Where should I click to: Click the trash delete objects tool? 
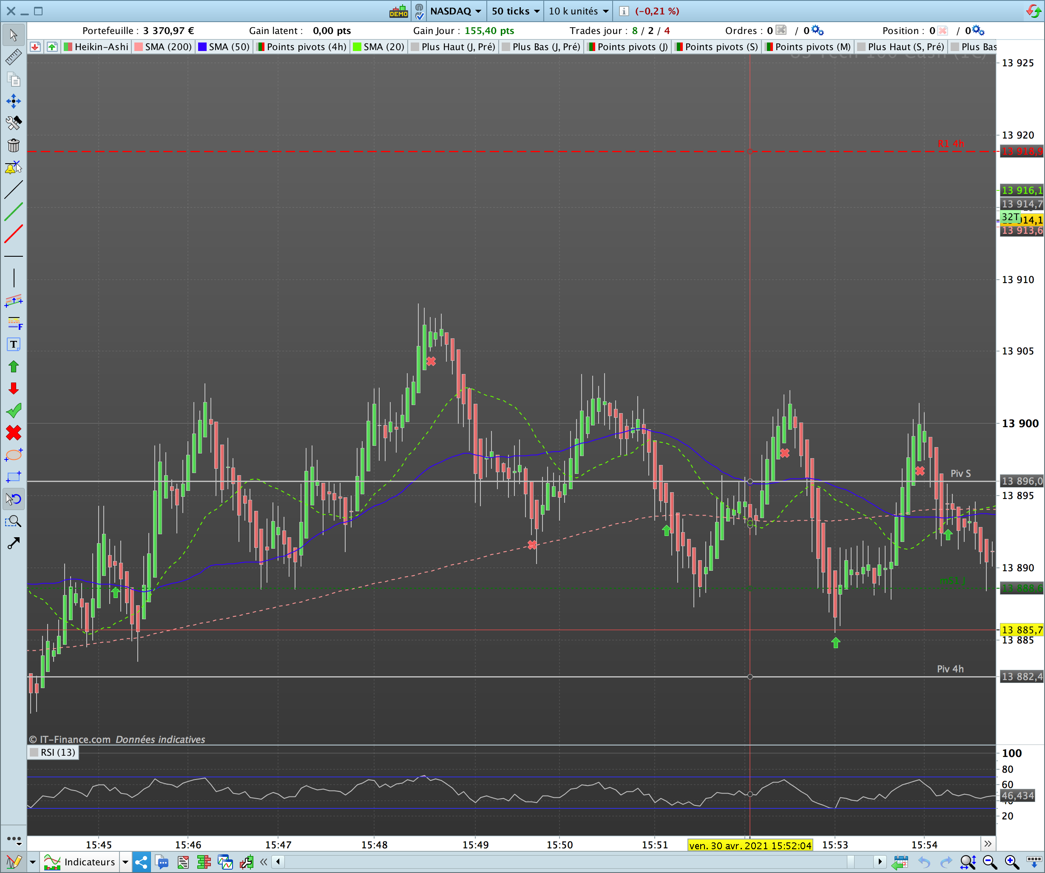tap(14, 145)
